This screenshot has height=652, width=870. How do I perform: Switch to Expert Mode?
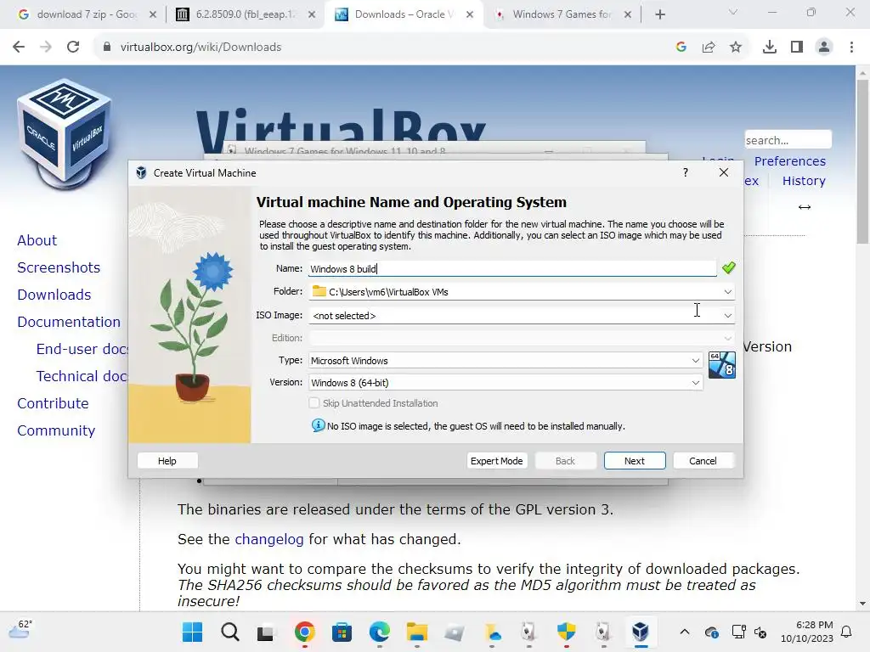(x=496, y=461)
